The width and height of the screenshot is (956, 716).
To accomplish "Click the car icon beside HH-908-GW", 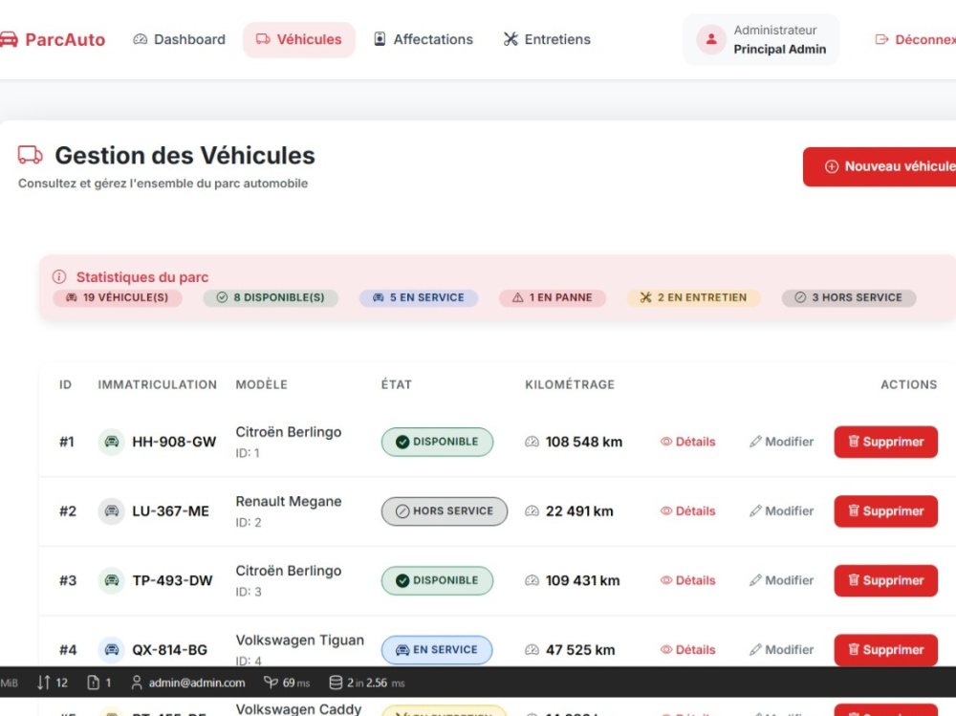I will [x=112, y=442].
